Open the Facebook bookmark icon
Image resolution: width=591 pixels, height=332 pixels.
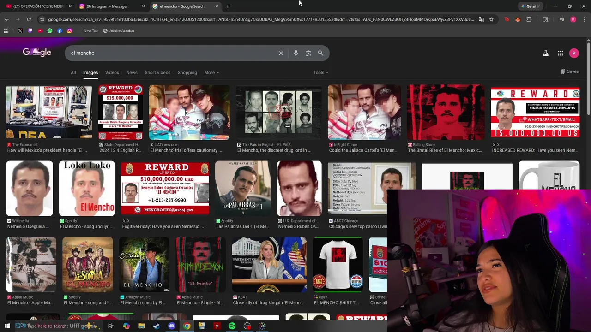pyautogui.click(x=60, y=31)
